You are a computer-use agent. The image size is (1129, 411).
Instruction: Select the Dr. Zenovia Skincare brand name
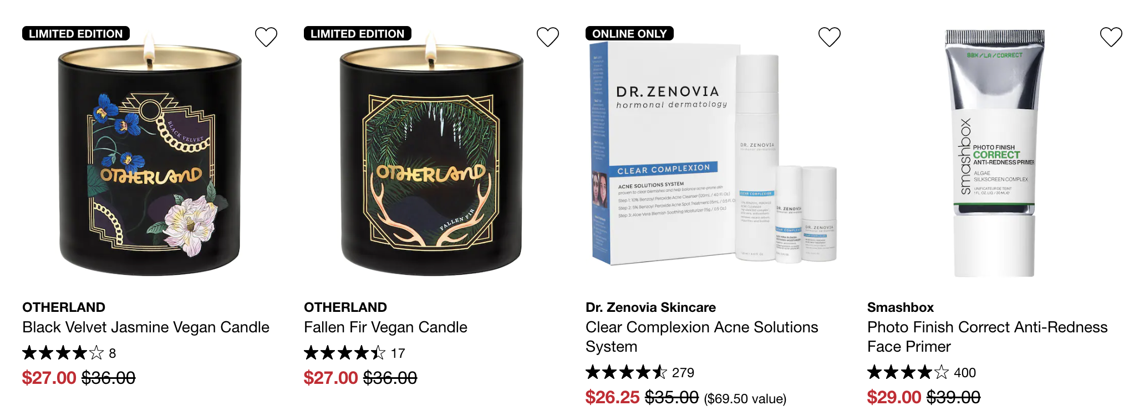[650, 307]
